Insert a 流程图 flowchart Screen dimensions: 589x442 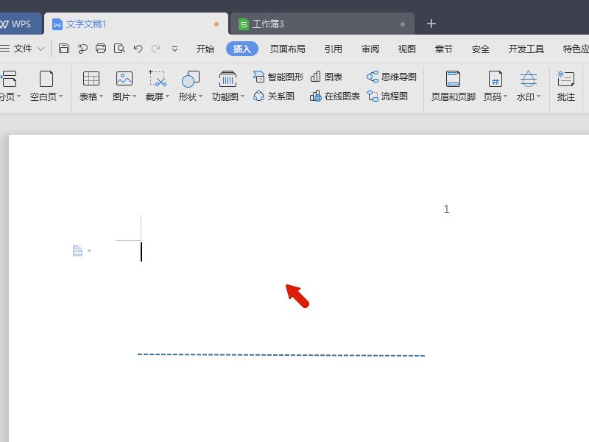[x=387, y=96]
